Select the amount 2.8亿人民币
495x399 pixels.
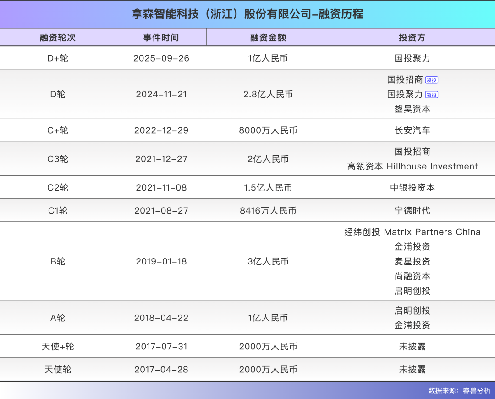tap(268, 94)
